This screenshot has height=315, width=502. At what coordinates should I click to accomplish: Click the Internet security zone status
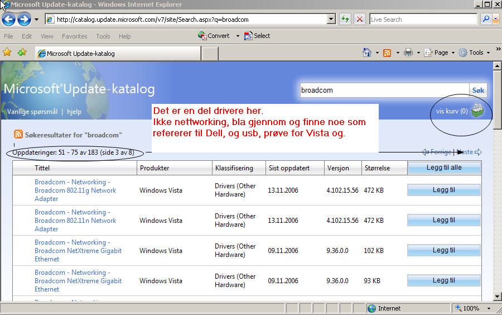coord(408,308)
